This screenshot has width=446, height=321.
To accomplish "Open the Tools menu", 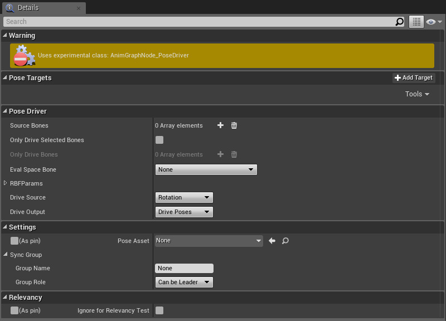I will (x=417, y=94).
